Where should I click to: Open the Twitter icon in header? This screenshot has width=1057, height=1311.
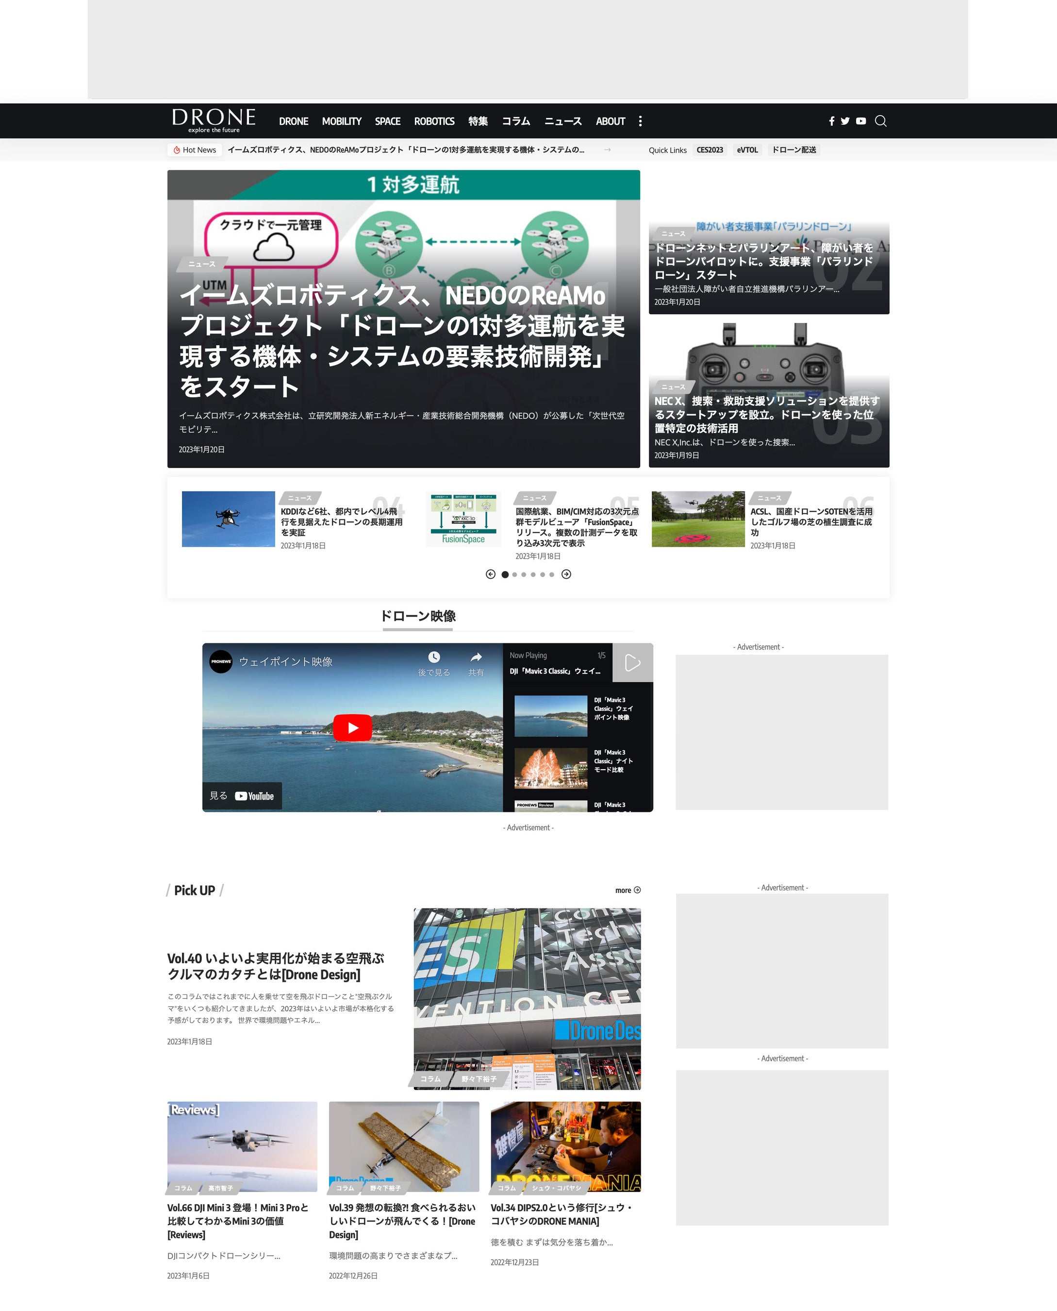point(845,121)
